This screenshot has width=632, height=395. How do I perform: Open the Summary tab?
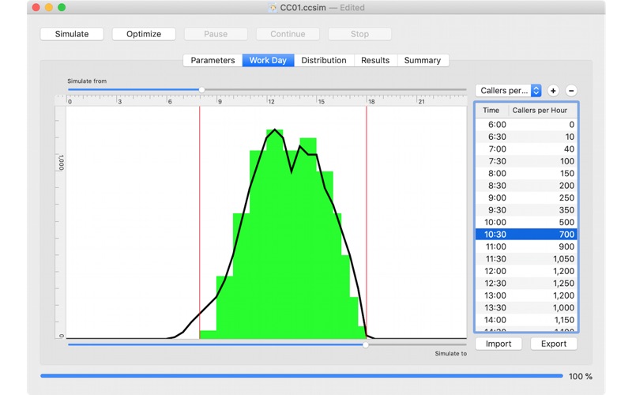pyautogui.click(x=423, y=60)
